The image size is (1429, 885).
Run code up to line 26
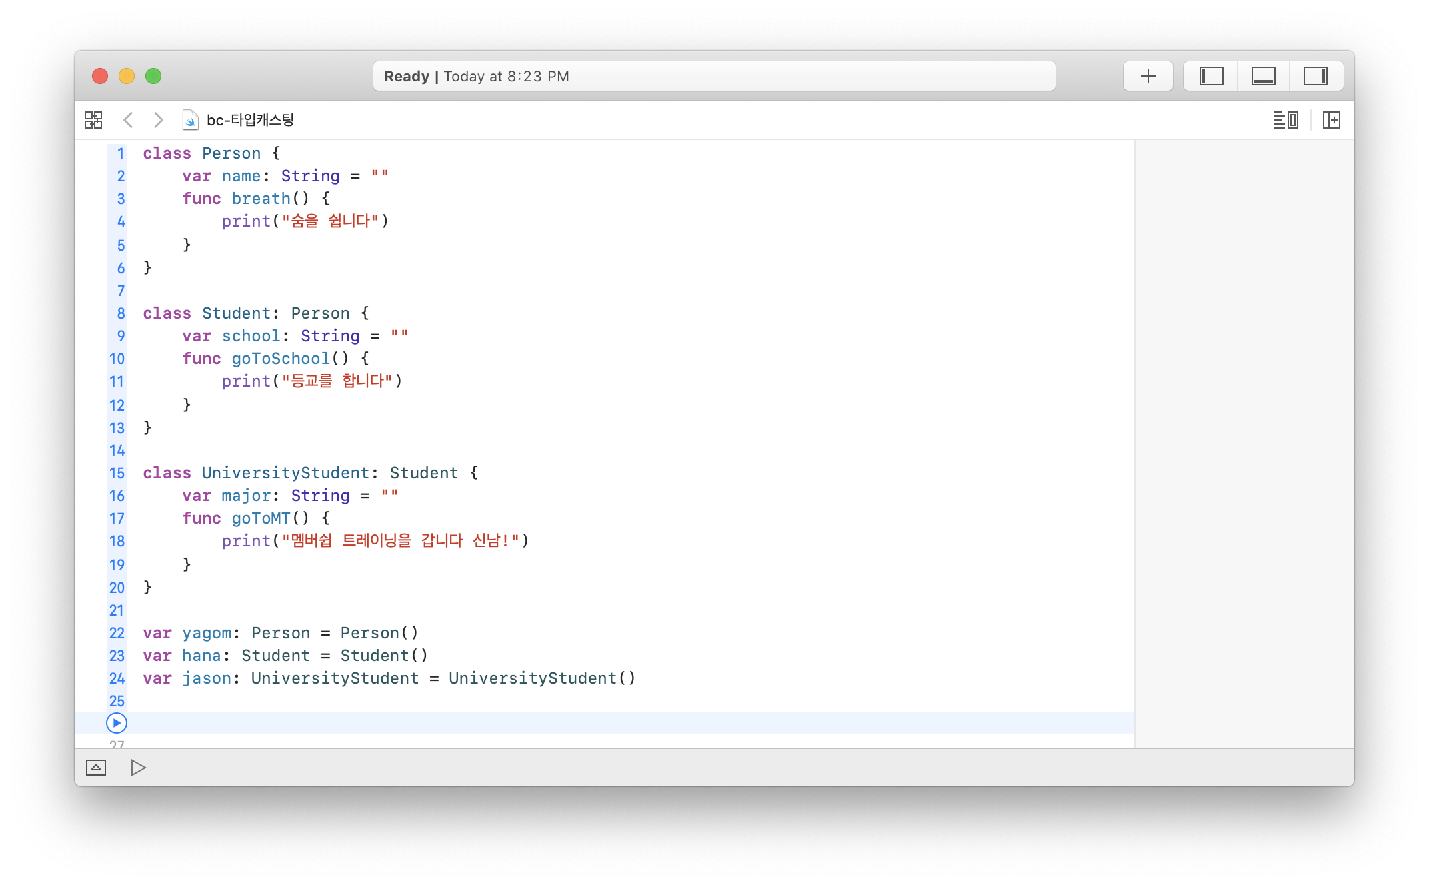click(x=117, y=723)
